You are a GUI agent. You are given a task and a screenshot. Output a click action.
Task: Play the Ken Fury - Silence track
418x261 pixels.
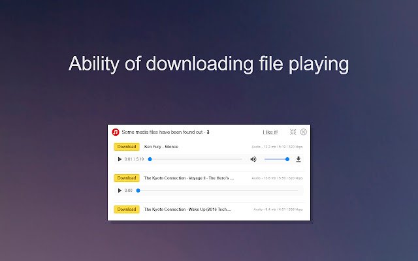pyautogui.click(x=120, y=159)
